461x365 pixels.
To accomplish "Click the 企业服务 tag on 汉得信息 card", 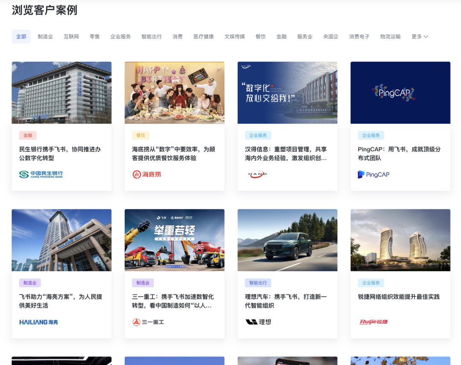I will (x=258, y=135).
